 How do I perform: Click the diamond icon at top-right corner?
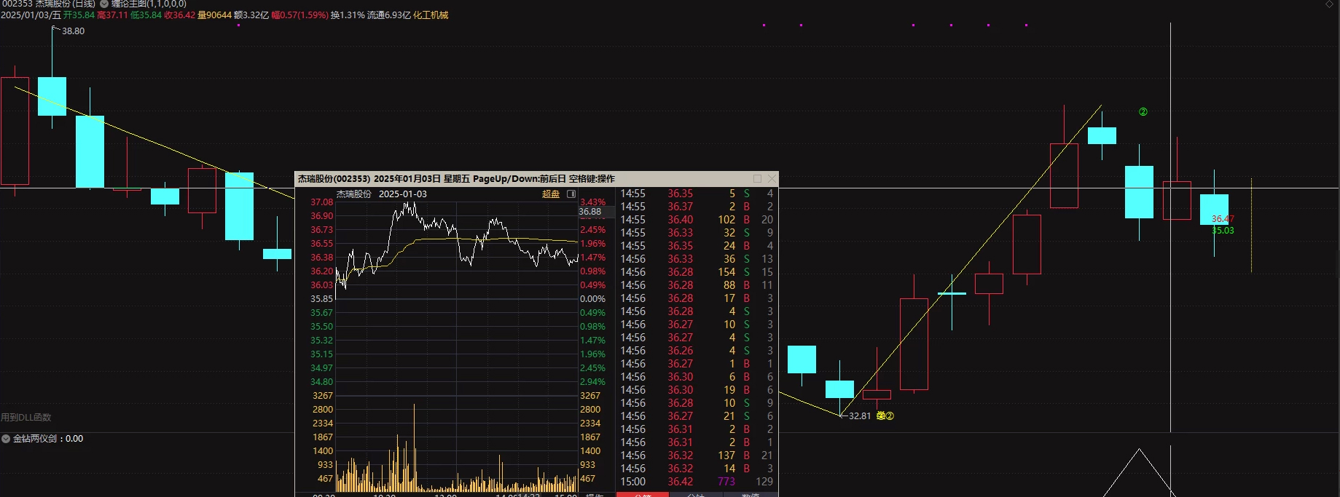pos(1329,4)
